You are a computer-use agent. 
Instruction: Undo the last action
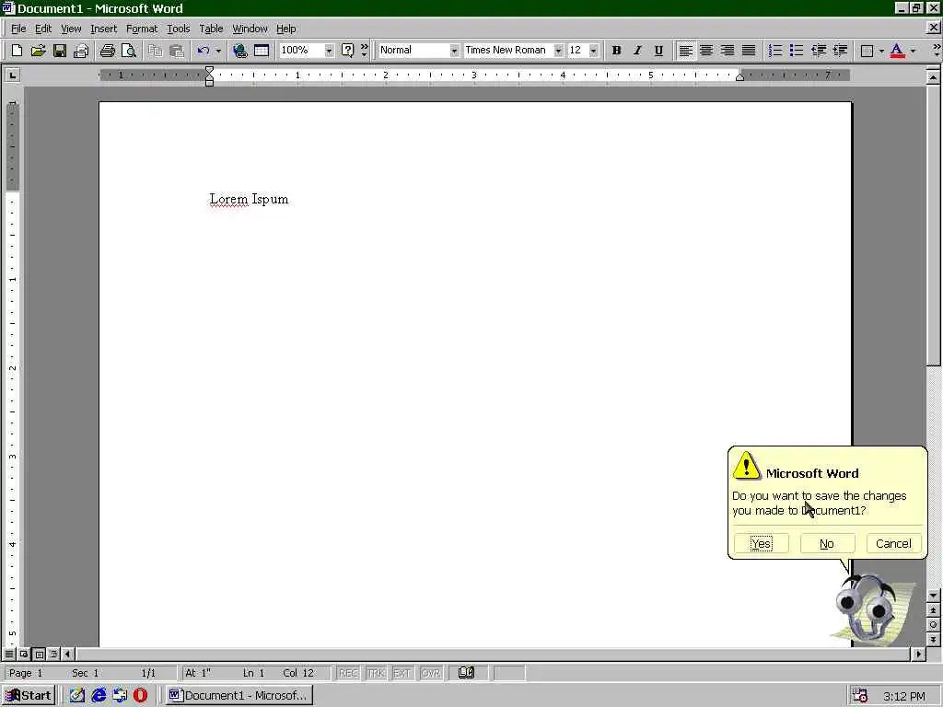(x=204, y=51)
